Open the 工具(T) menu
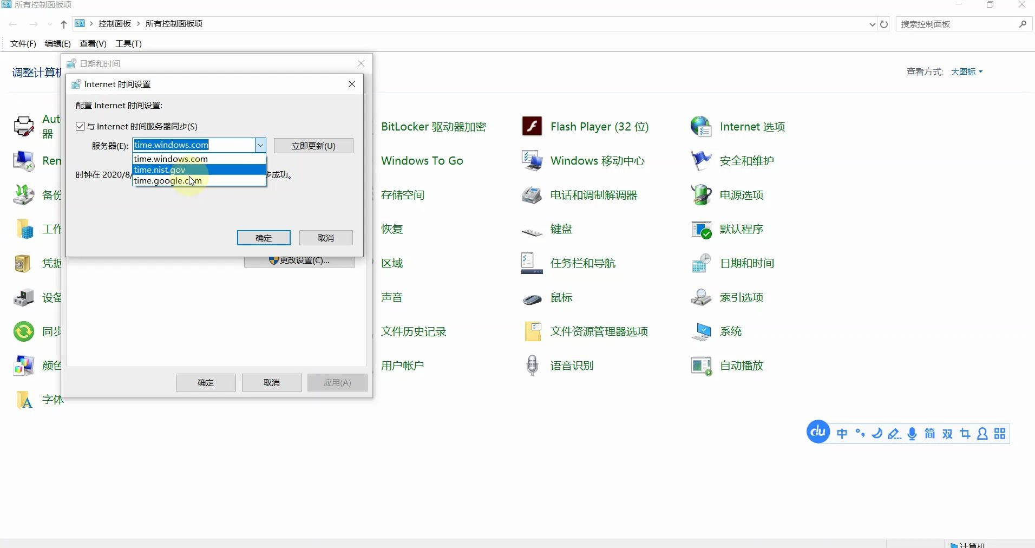Screen dimensions: 1035x548 tap(128, 43)
